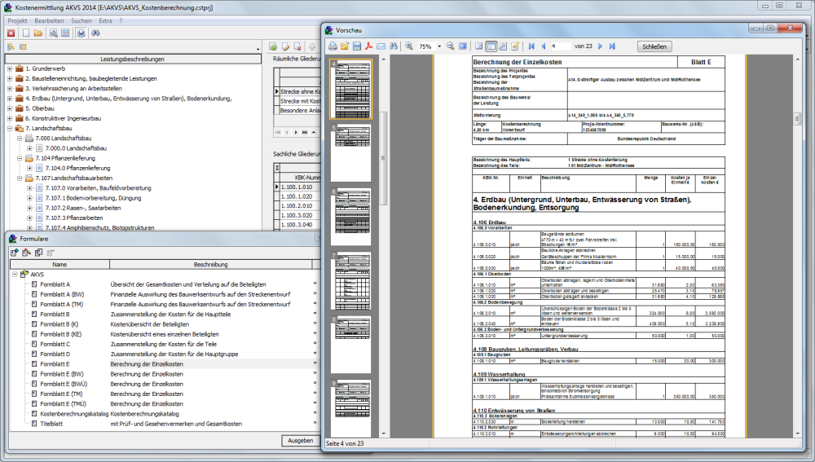
Task: Open the Bearbeiten menu
Action: pos(49,21)
